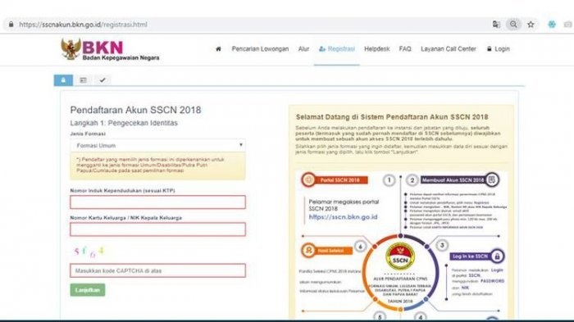Click the Portal SSCN 2018 label icon
The width and height of the screenshot is (574, 322).
point(308,179)
